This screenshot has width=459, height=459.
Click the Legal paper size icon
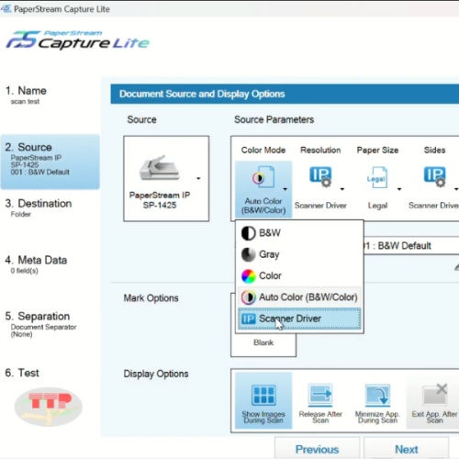click(x=377, y=177)
